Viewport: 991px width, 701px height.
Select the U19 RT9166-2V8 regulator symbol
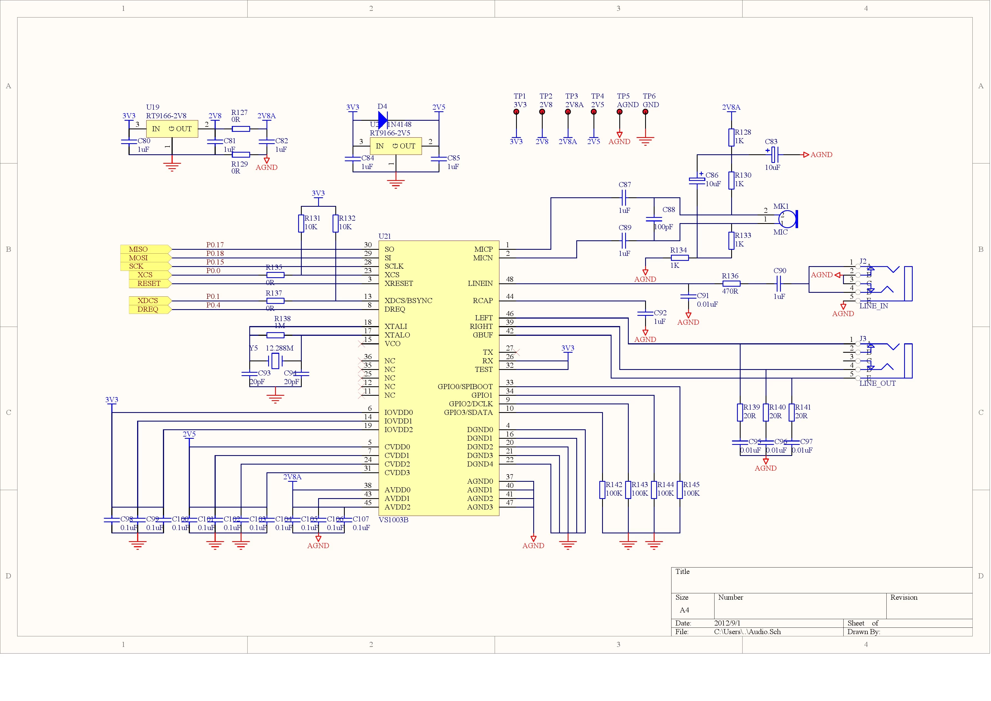172,129
